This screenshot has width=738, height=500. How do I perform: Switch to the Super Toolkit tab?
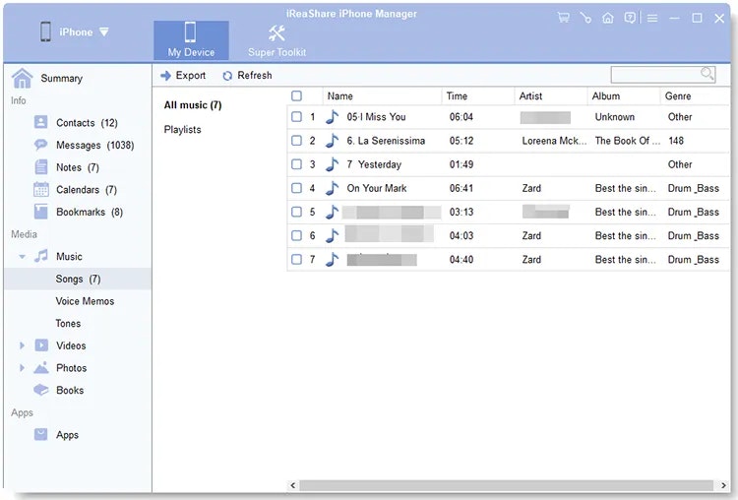tap(277, 40)
